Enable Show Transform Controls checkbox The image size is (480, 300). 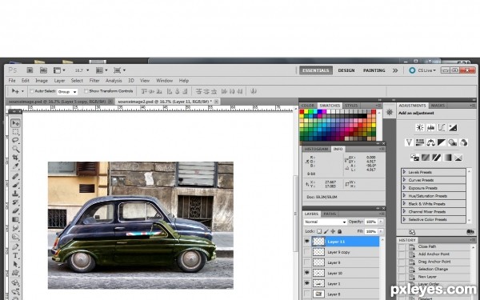click(86, 91)
